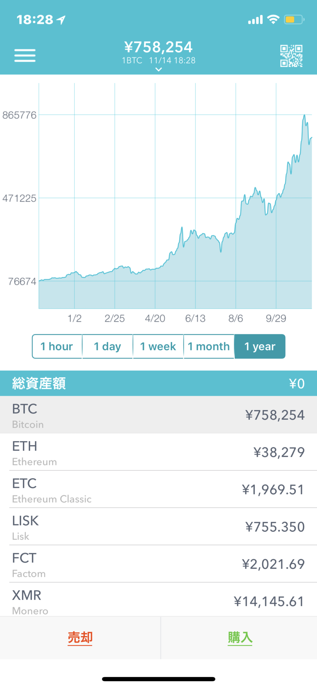Open the hamburger menu

click(25, 55)
